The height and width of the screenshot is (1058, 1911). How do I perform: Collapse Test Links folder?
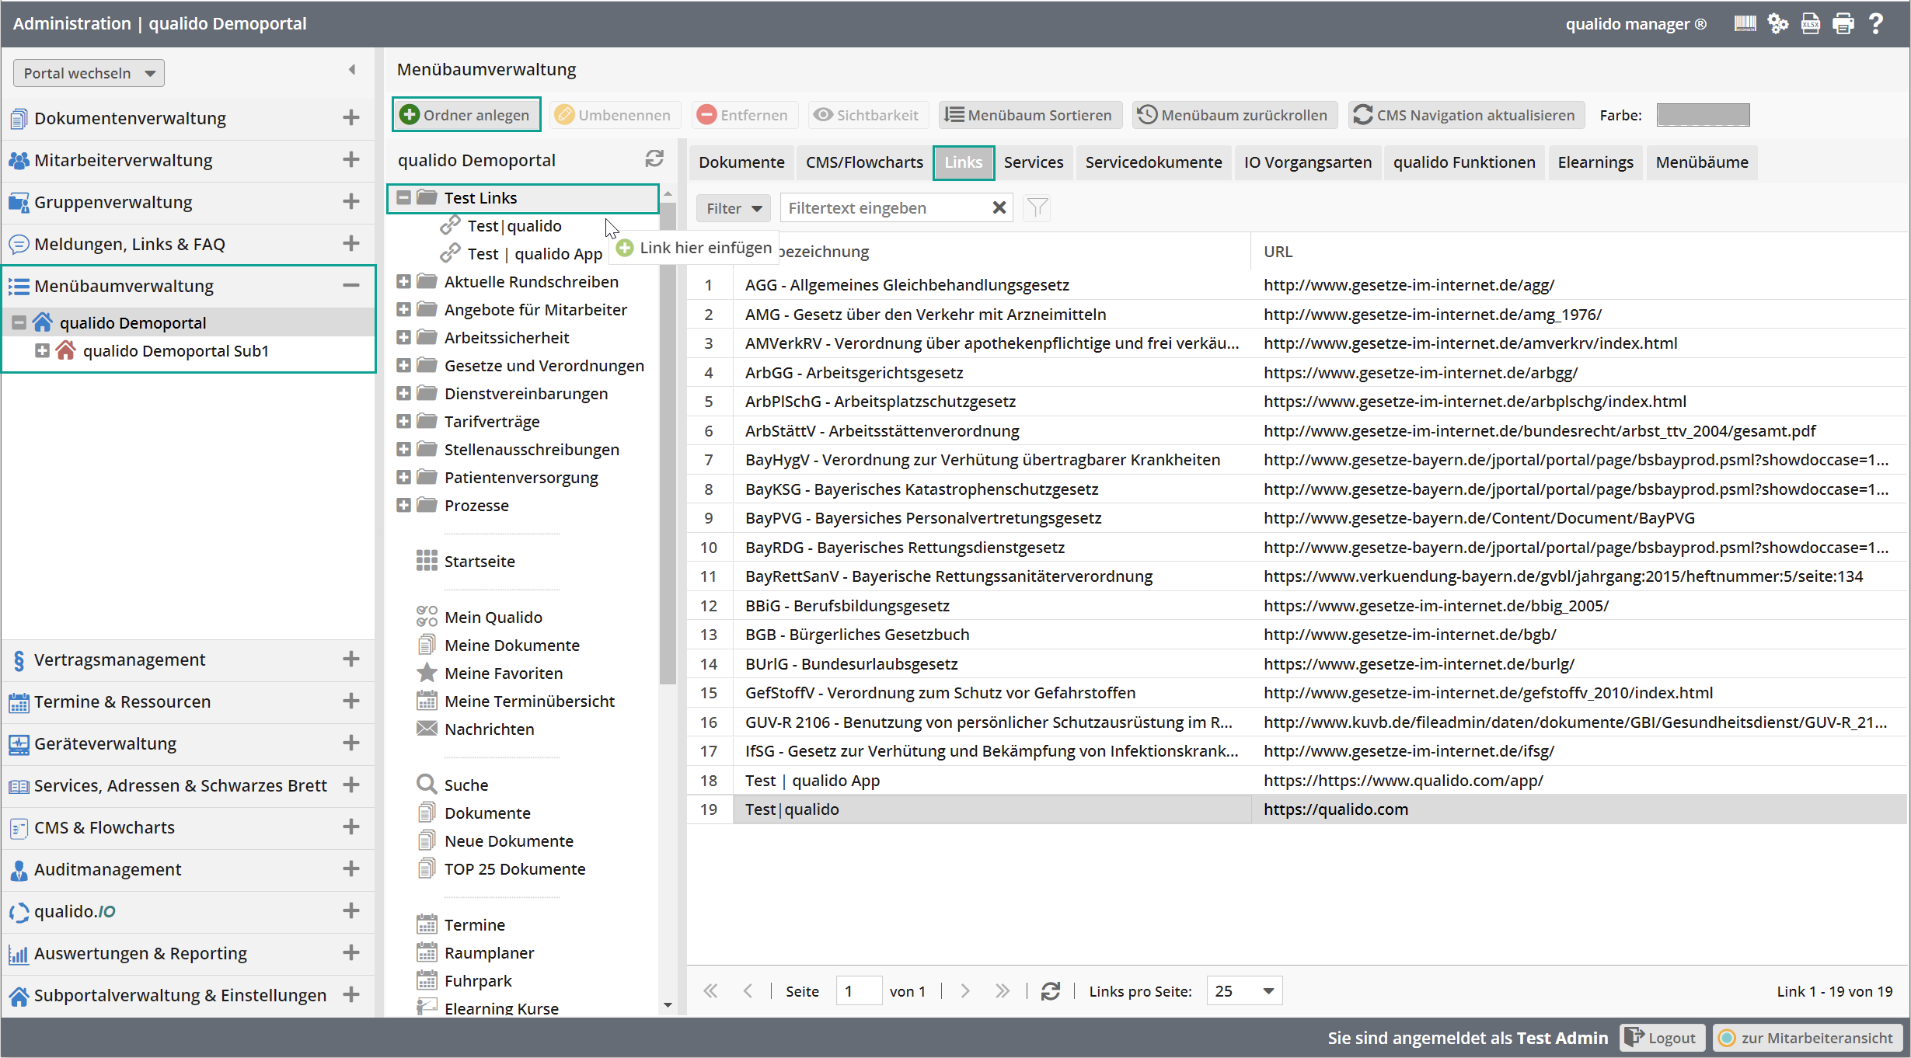point(403,197)
